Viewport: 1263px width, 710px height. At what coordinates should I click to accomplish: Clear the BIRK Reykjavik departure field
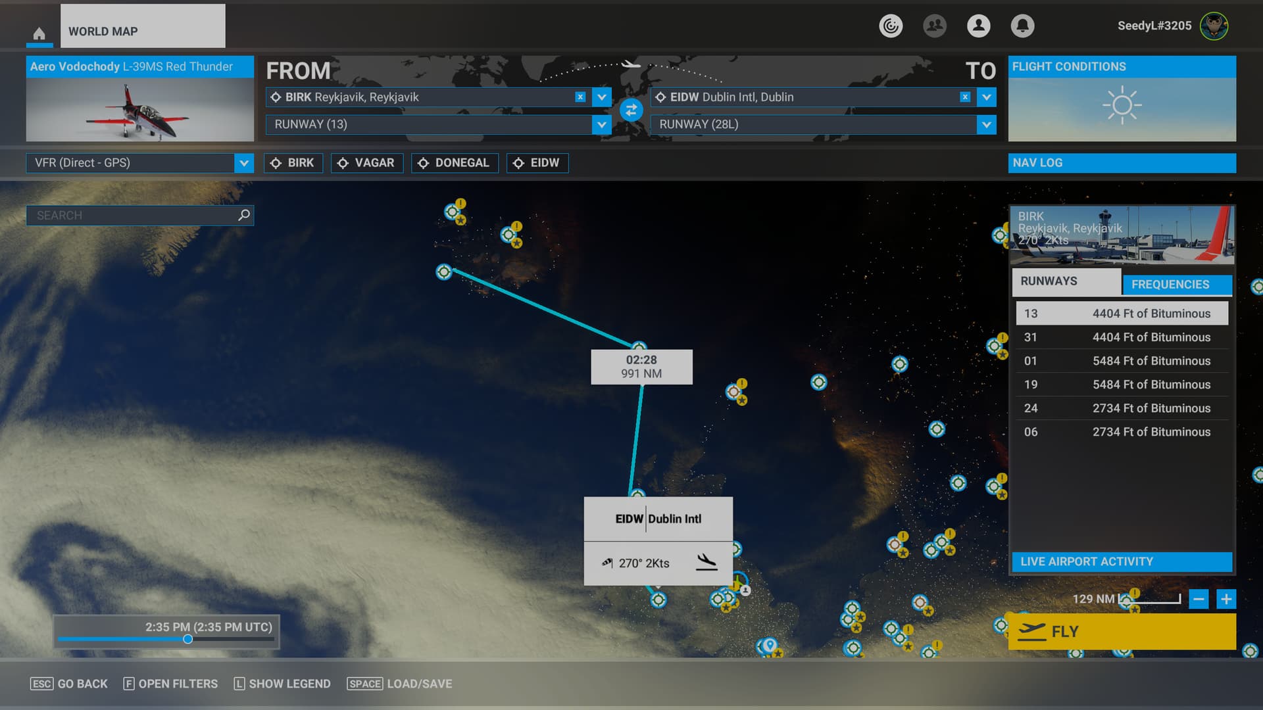coord(580,97)
